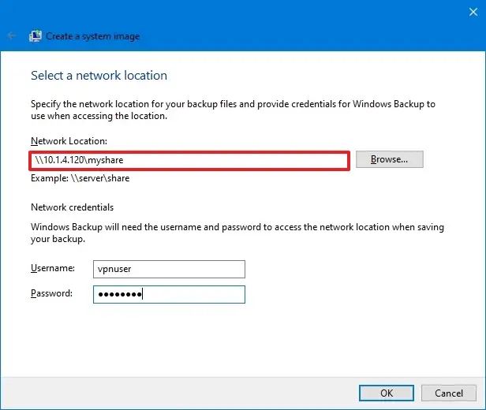Click the 'Select a network location' heading
This screenshot has height=410, width=486.
pyautogui.click(x=99, y=76)
